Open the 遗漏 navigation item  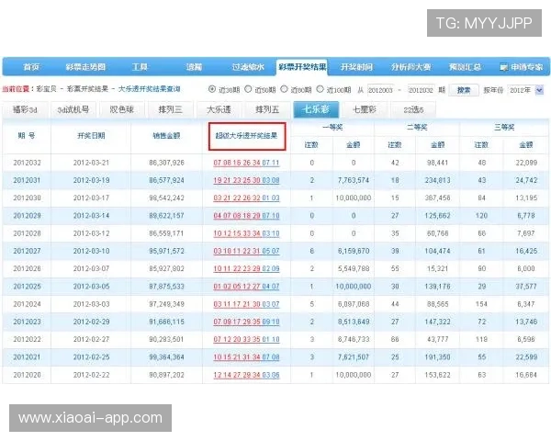[x=194, y=67]
